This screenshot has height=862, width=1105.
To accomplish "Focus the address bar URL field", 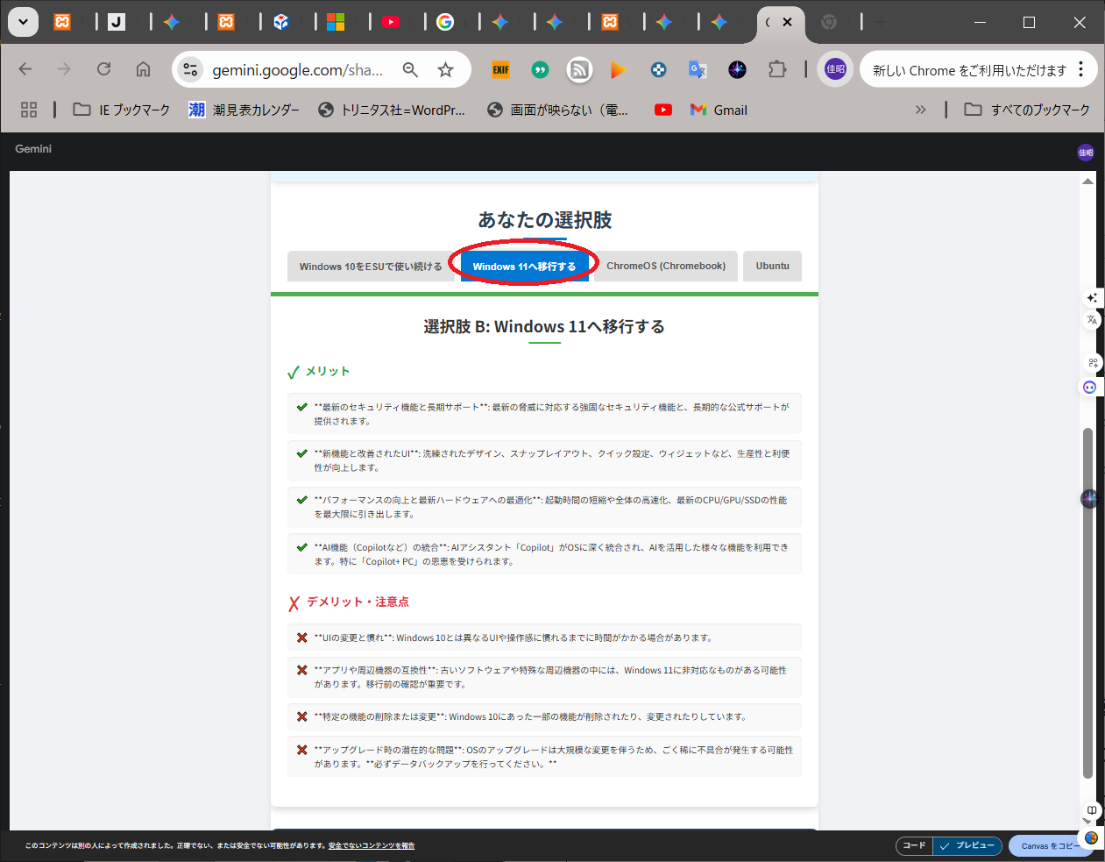I will [x=297, y=70].
